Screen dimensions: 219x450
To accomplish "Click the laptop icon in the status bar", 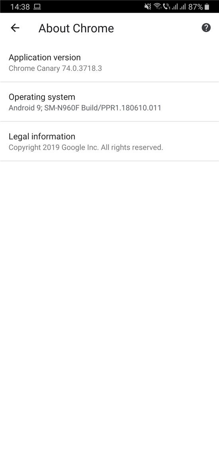I will pos(37,7).
